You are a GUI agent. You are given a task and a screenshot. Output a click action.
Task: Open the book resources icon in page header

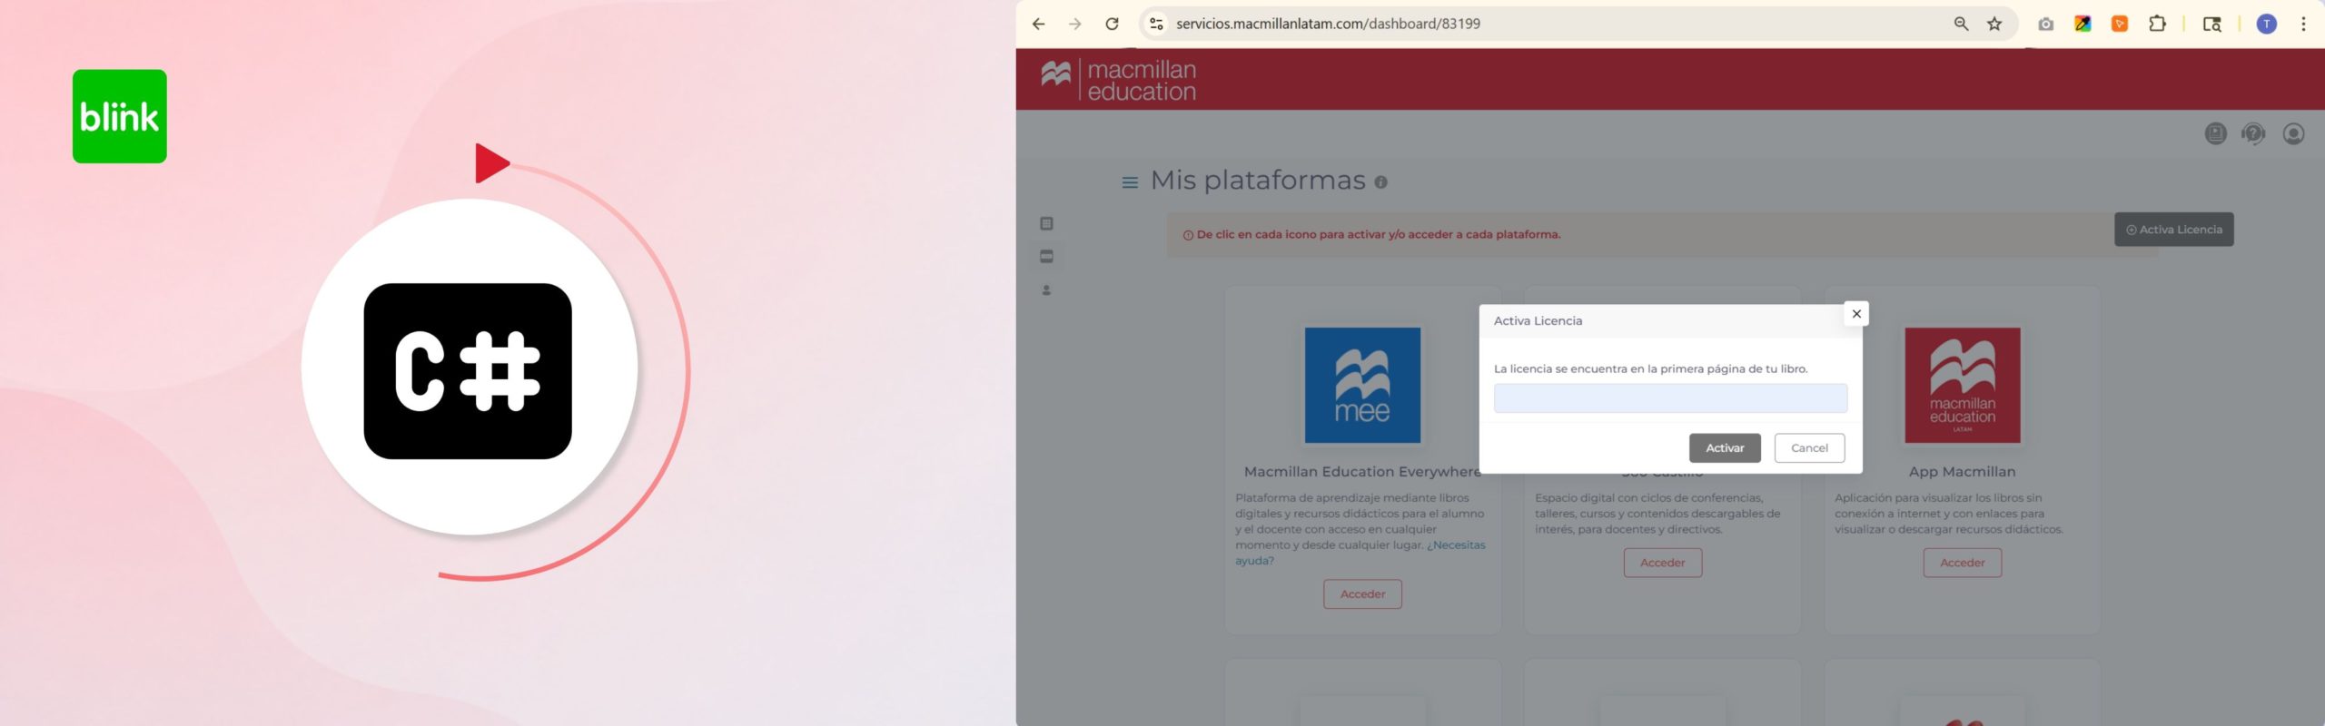click(2215, 134)
